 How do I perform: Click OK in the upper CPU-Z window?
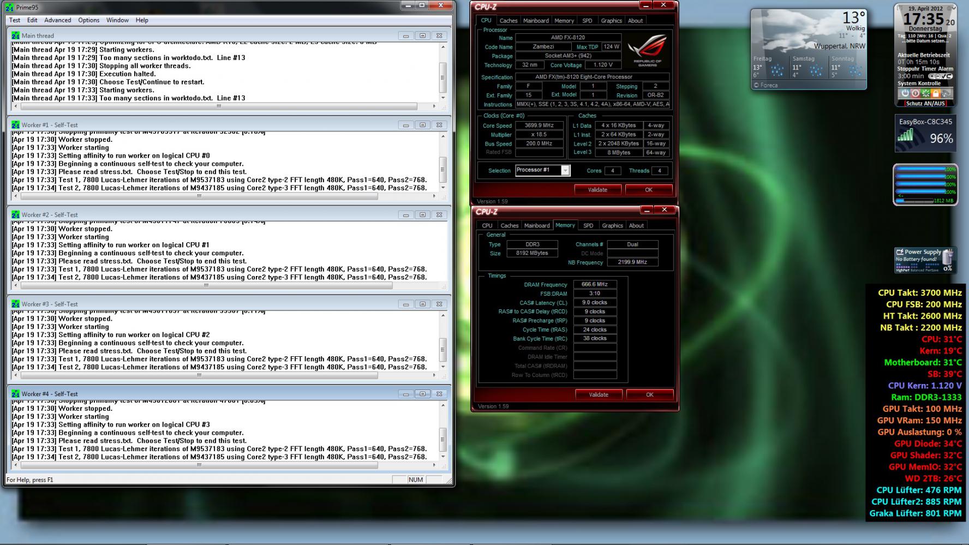[649, 190]
